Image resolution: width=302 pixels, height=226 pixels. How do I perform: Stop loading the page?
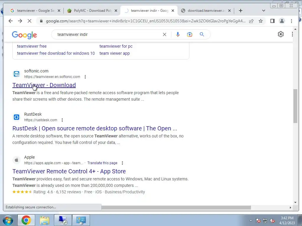(x=29, y=21)
